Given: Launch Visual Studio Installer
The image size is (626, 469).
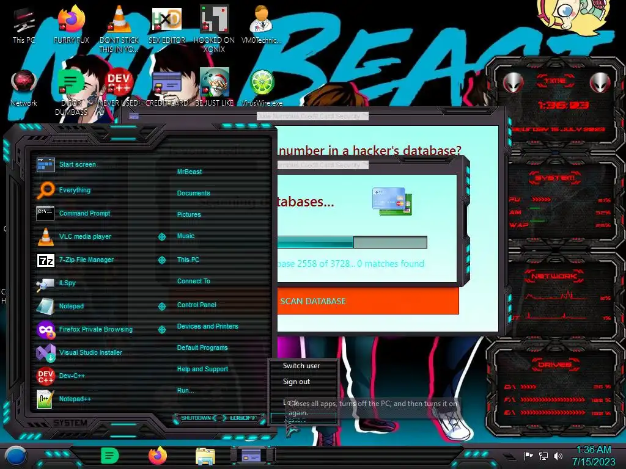Looking at the screenshot, I should pyautogui.click(x=79, y=352).
